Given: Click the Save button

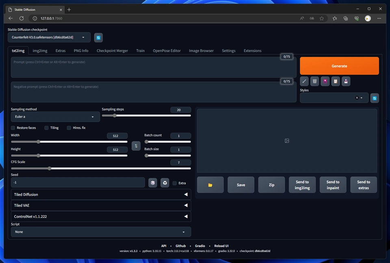Looking at the screenshot, I should pyautogui.click(x=241, y=185).
